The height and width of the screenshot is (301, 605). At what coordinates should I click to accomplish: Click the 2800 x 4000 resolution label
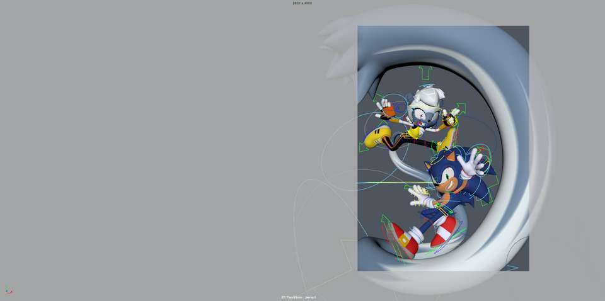click(302, 3)
